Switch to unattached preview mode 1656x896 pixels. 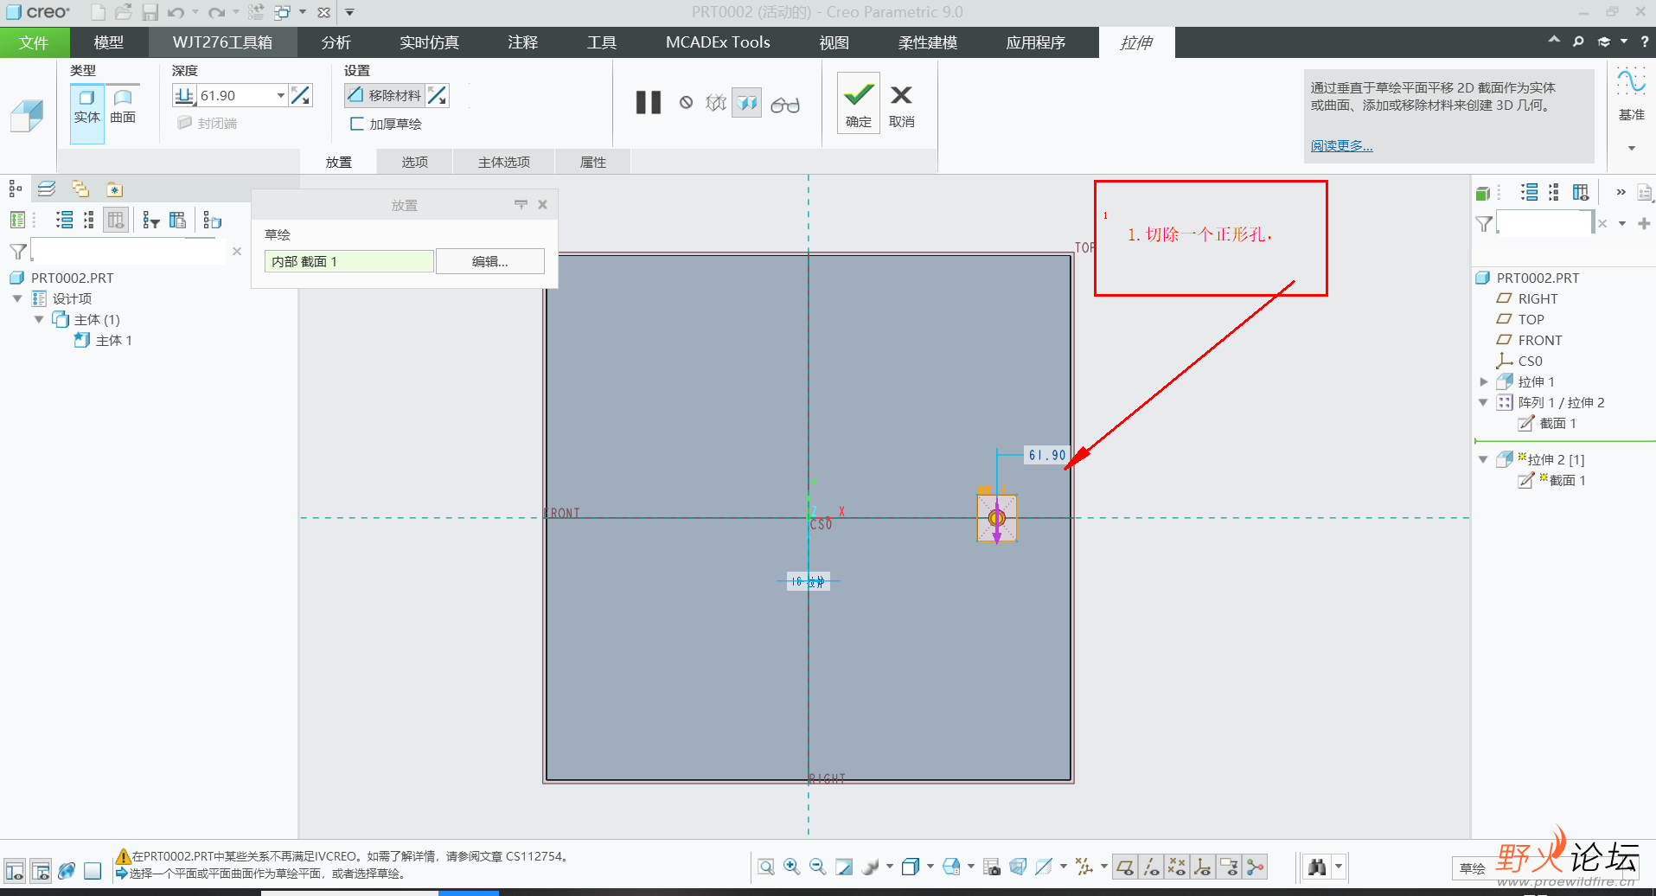[x=716, y=103]
